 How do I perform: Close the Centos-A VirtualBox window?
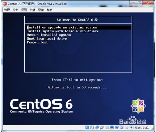coord(148,3)
